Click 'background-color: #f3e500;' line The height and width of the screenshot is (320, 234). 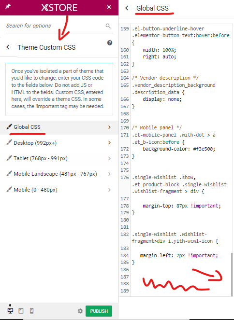[179, 149]
